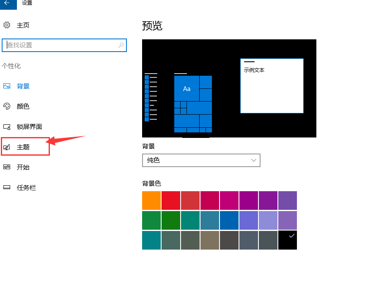Viewport: 387px width, 283px height.
Task: Select the dark teal swatch in bottom row
Action: [x=151, y=240]
